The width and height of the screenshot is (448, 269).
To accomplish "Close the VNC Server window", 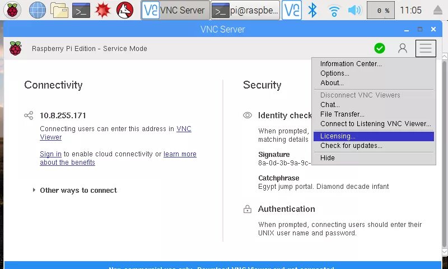I will (433, 29).
